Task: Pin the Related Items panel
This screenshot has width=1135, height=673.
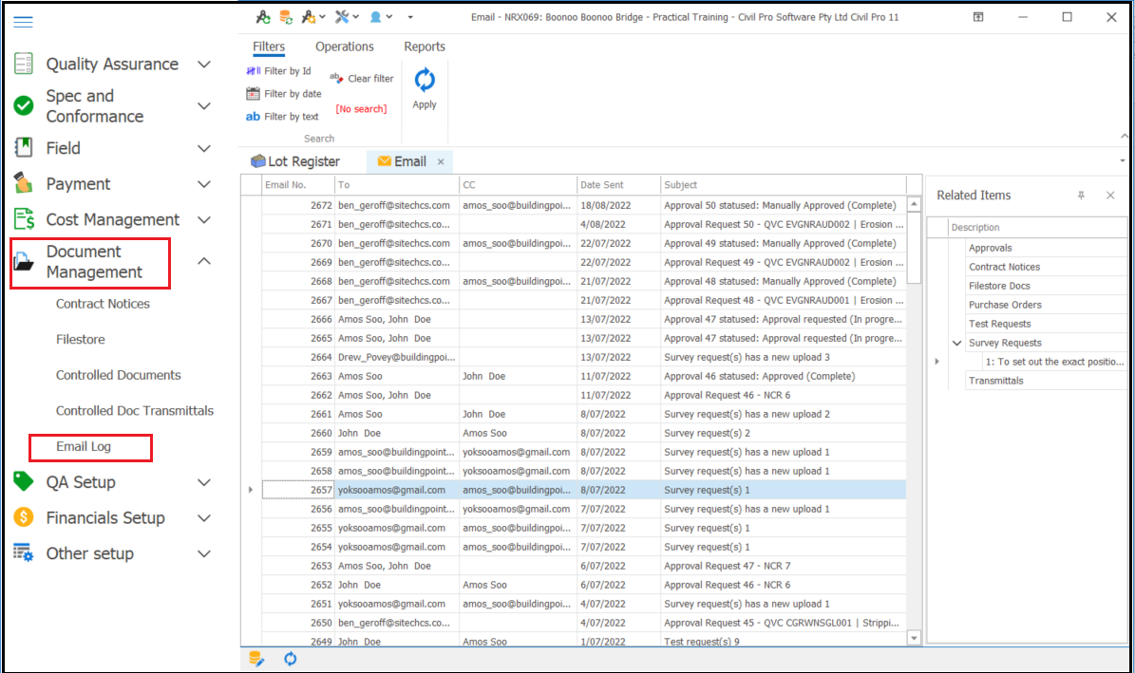Action: [1081, 196]
